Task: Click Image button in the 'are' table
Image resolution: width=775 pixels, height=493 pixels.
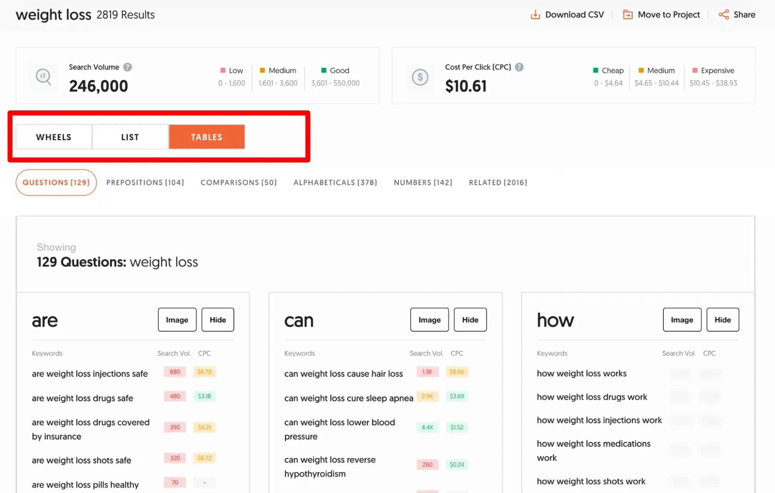Action: [177, 320]
